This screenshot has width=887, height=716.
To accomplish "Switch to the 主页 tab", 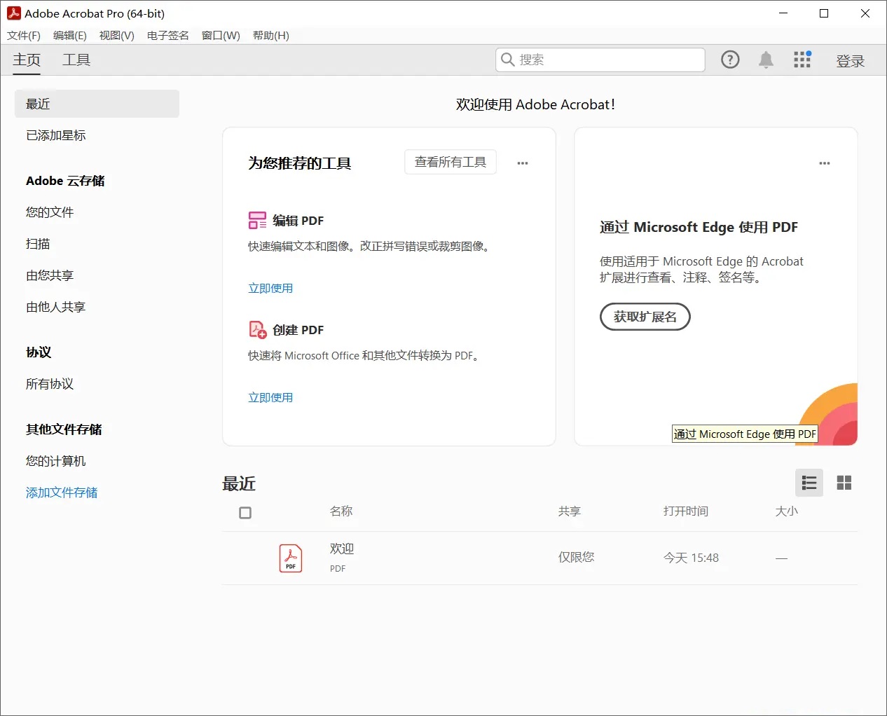I will pos(27,60).
